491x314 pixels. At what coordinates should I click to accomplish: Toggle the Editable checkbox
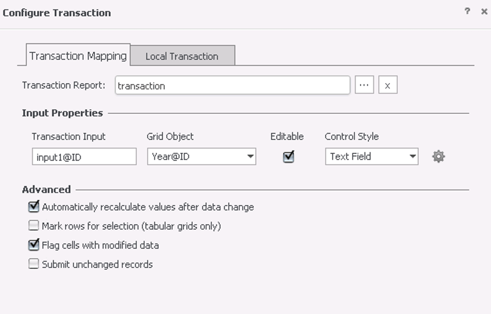[289, 156]
